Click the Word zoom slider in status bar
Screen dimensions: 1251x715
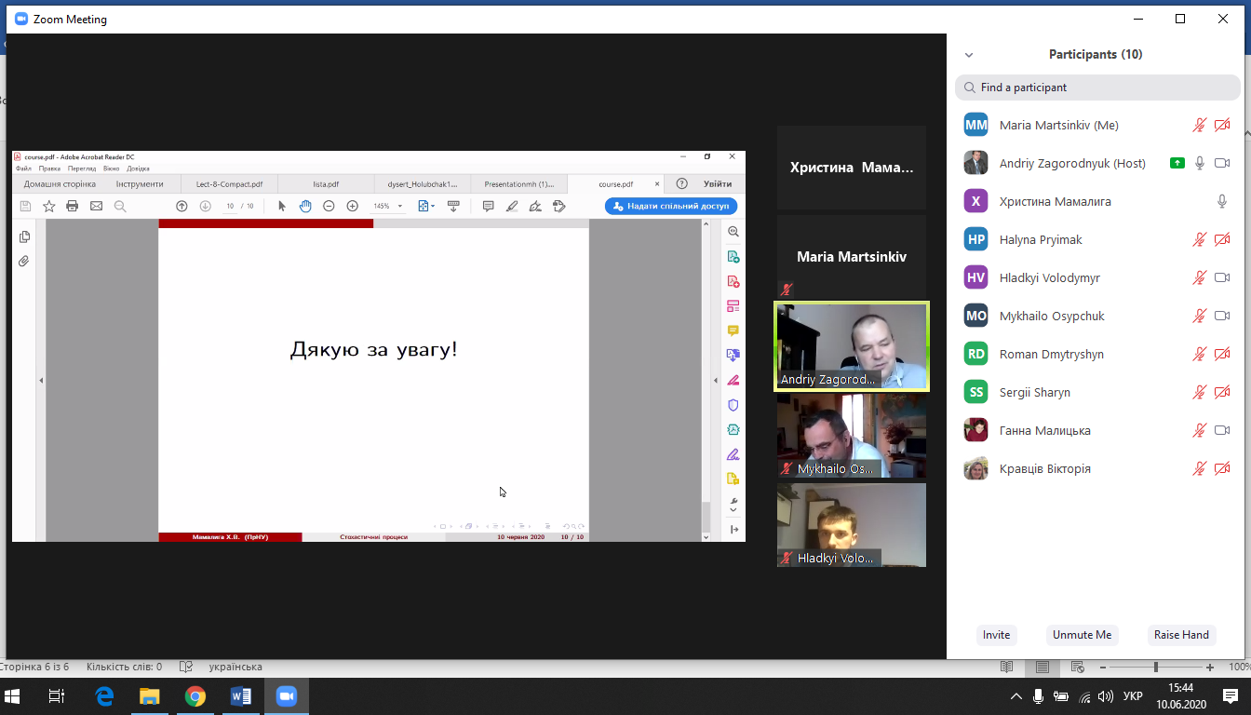pyautogui.click(x=1155, y=668)
